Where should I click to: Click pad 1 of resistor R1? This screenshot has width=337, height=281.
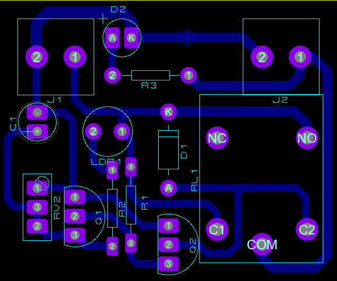131,167
